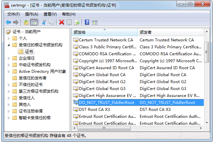The image size is (214, 142).
Task: Click the vertical scrollbar down arrow
Action: tap(207, 123)
